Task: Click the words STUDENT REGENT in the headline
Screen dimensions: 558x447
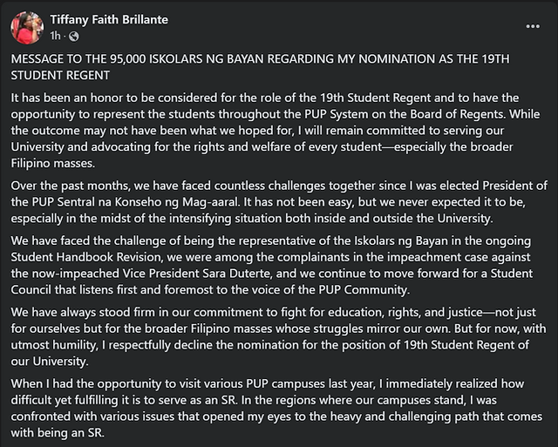Action: pos(60,76)
